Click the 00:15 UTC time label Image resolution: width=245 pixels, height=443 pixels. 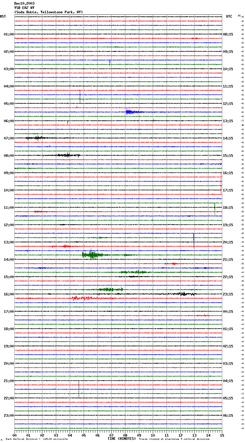pos(228,312)
